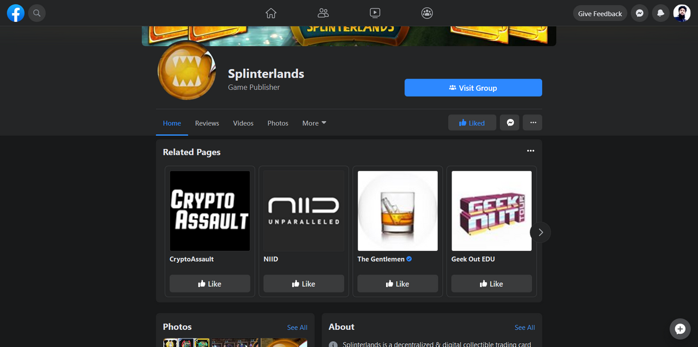Switch to the Photos tab
This screenshot has height=347, width=698.
coord(278,123)
